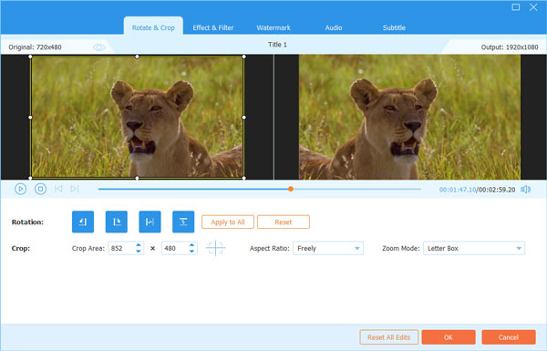This screenshot has height=351, width=547.
Task: Stop the video playback
Action: point(40,189)
